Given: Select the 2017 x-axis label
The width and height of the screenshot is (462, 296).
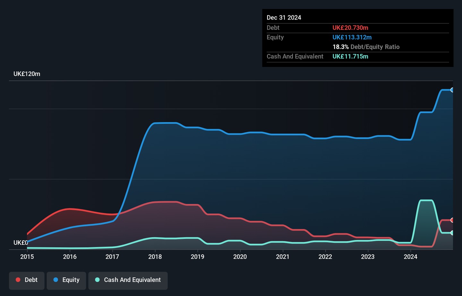Looking at the screenshot, I should click(112, 257).
